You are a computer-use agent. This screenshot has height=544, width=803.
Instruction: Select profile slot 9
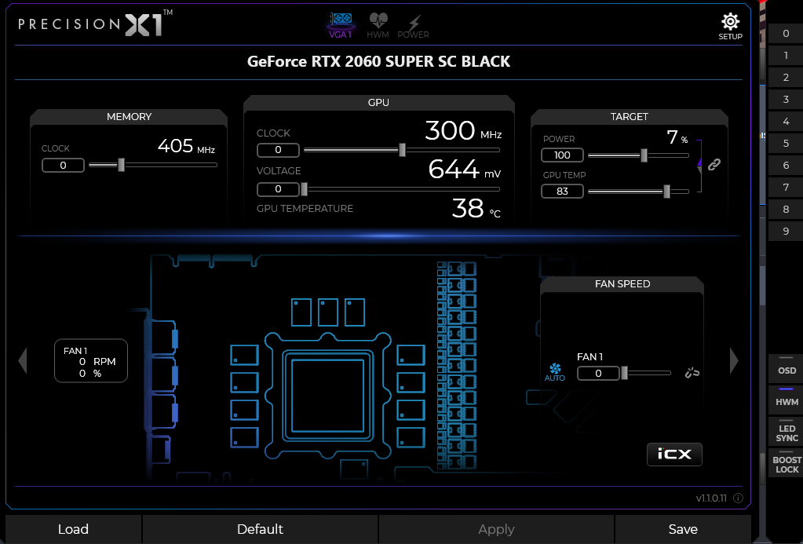tap(786, 232)
